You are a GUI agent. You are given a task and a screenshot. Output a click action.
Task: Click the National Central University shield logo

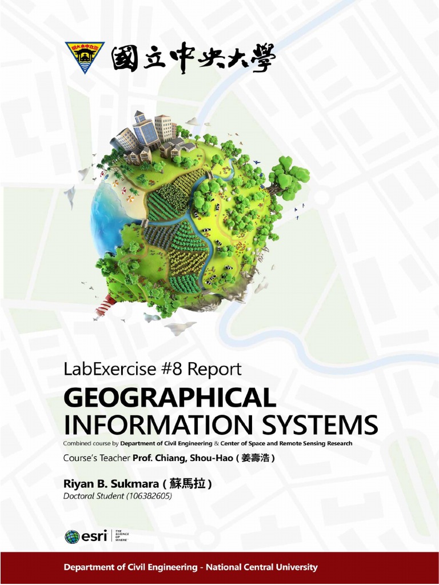pyautogui.click(x=85, y=58)
